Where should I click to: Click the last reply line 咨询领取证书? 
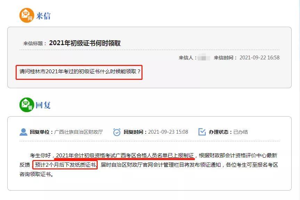pyautogui.click(x=37, y=174)
